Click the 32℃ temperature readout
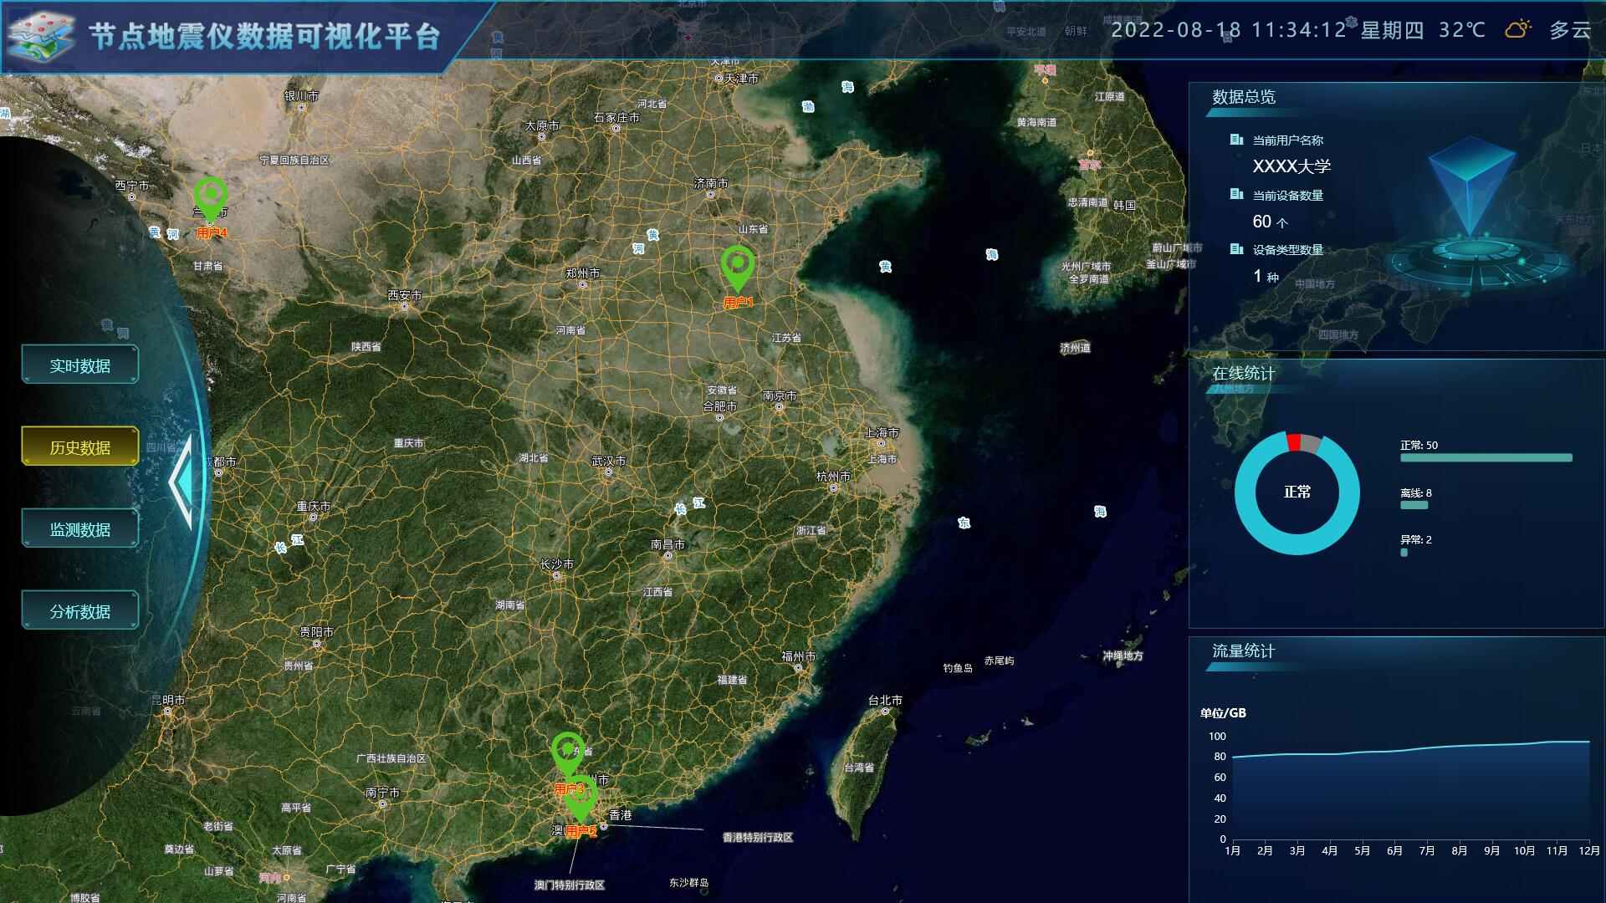The height and width of the screenshot is (903, 1606). 1462,30
